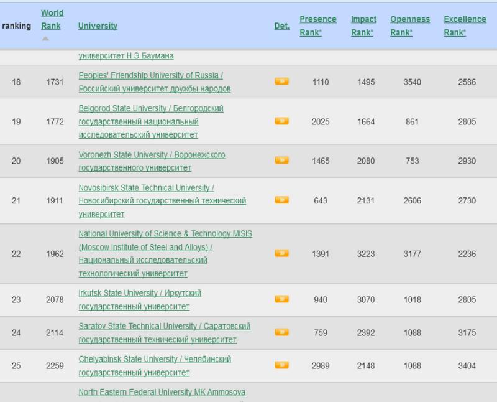Open details icon for Voronezh State University
497x402 pixels.
[x=281, y=161]
